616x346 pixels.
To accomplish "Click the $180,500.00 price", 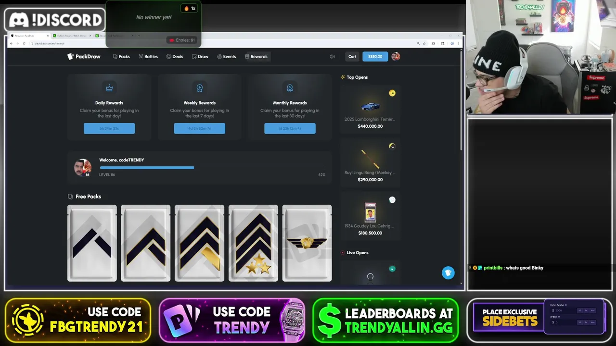I will tap(370, 233).
